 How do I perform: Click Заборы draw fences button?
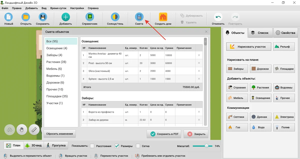click(237, 69)
